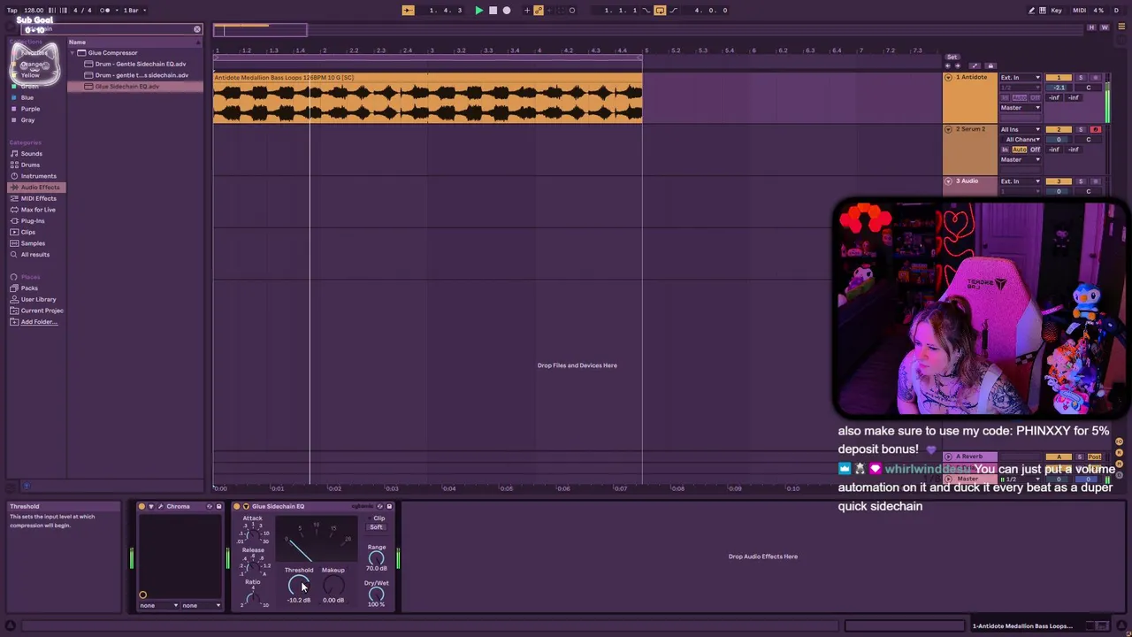
Task: Toggle the automation mode icon next to lock
Action: 975,66
